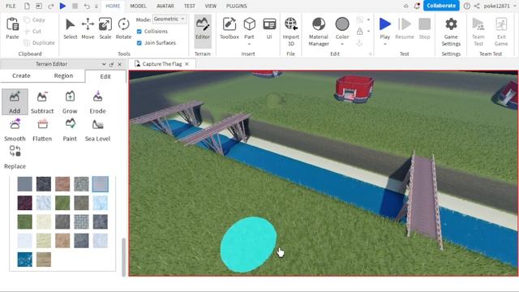
Task: Open the Terrain Editor button
Action: [203, 31]
